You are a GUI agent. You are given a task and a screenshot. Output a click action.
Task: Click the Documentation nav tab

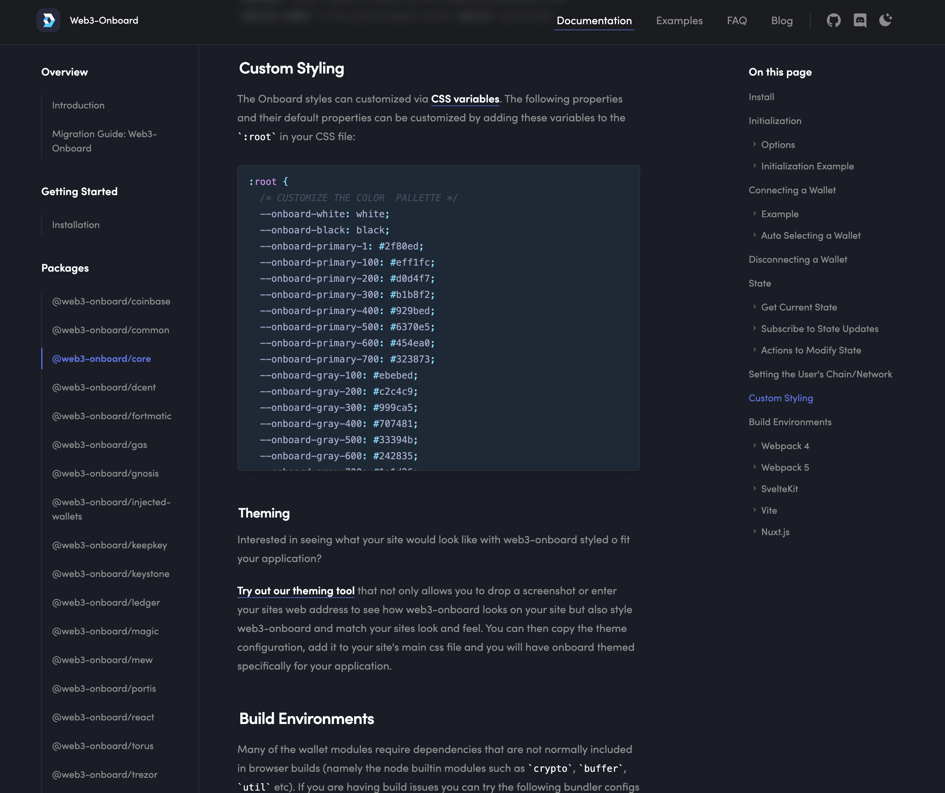(594, 21)
